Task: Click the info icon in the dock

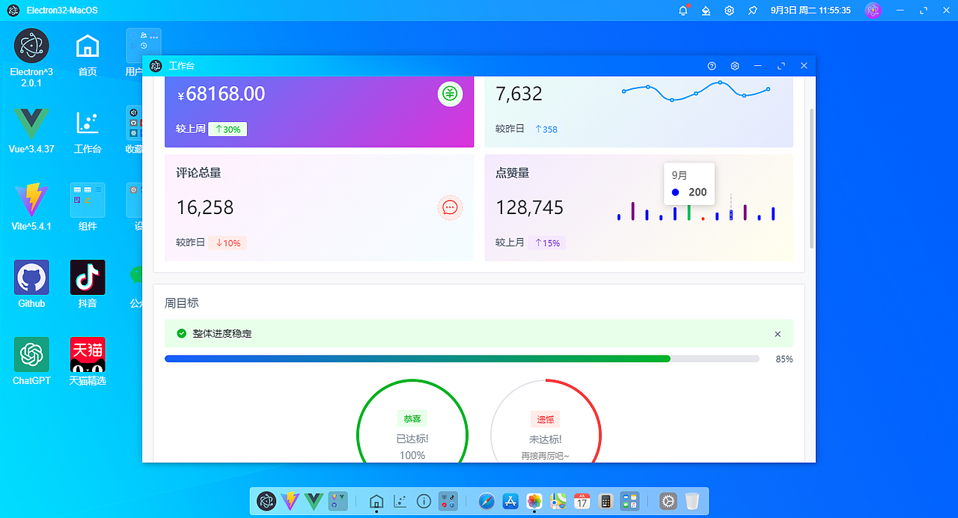Action: pos(424,501)
